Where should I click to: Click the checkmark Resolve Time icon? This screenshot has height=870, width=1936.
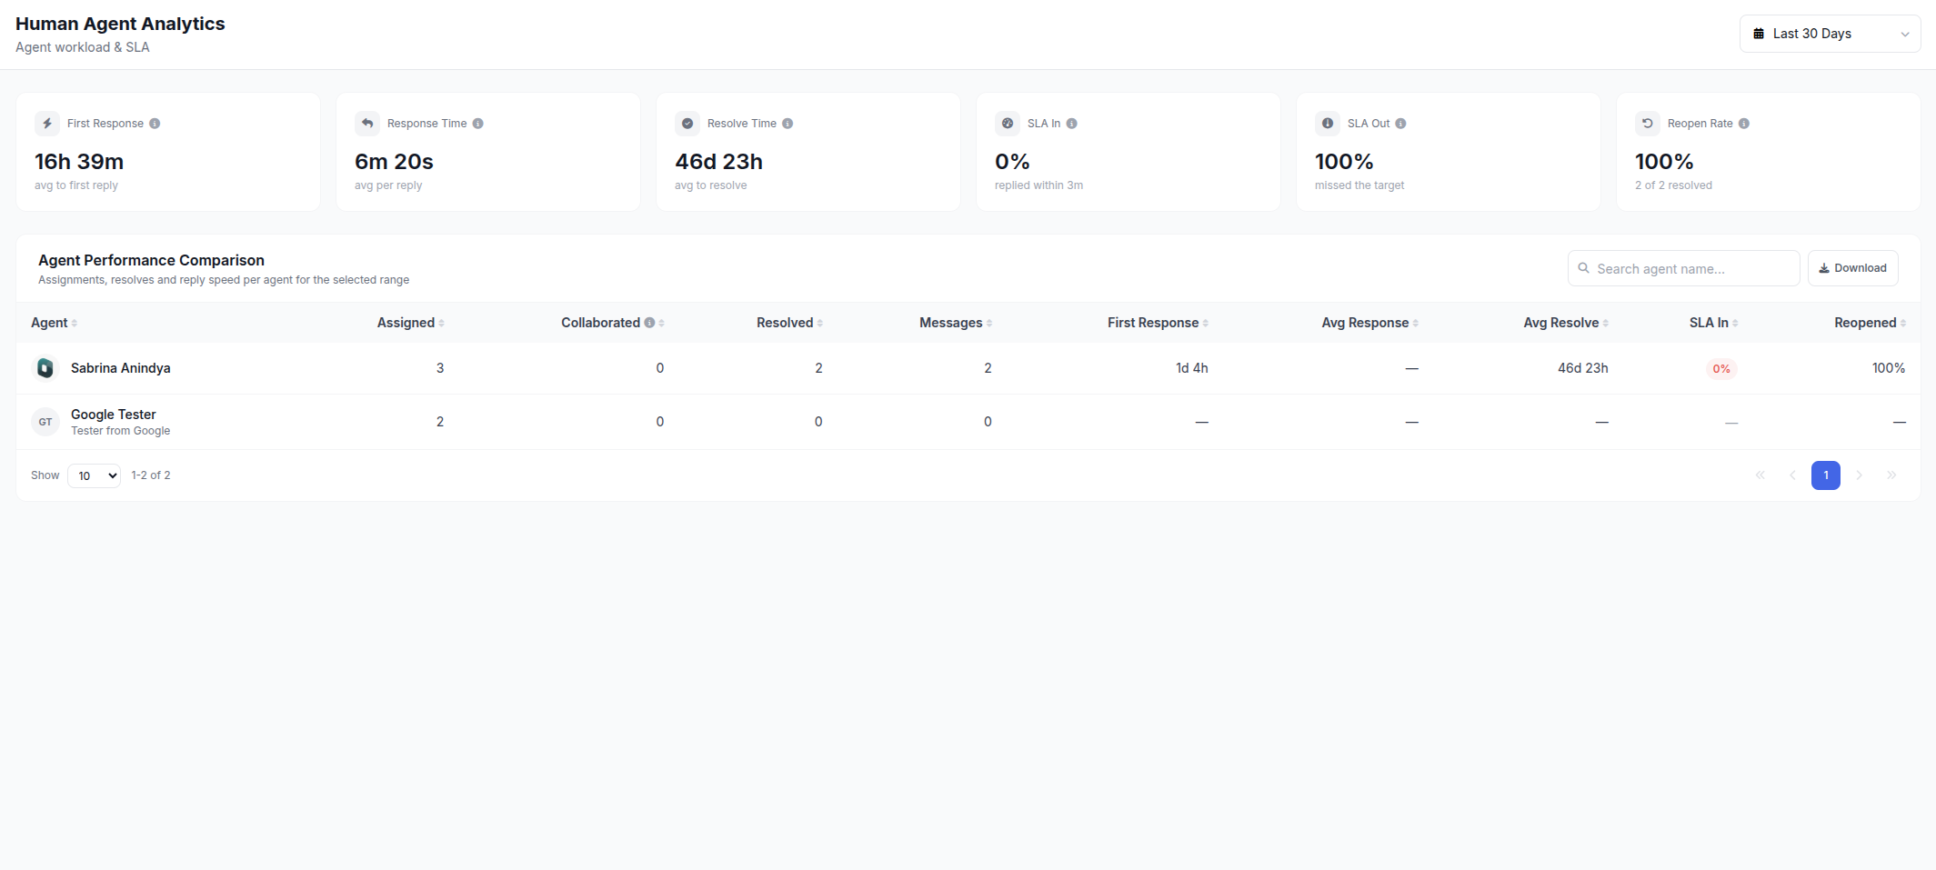(687, 124)
